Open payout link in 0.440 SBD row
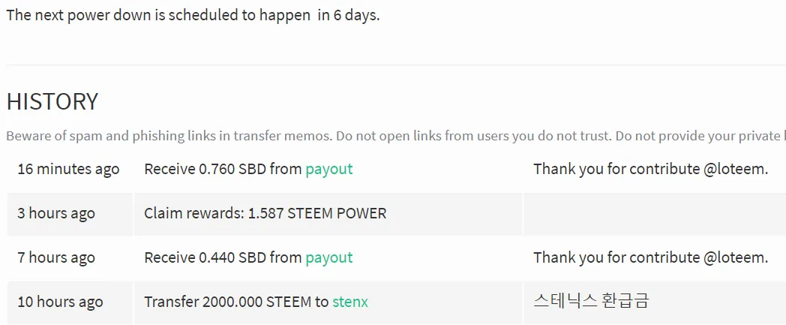This screenshot has height=325, width=786. [328, 257]
